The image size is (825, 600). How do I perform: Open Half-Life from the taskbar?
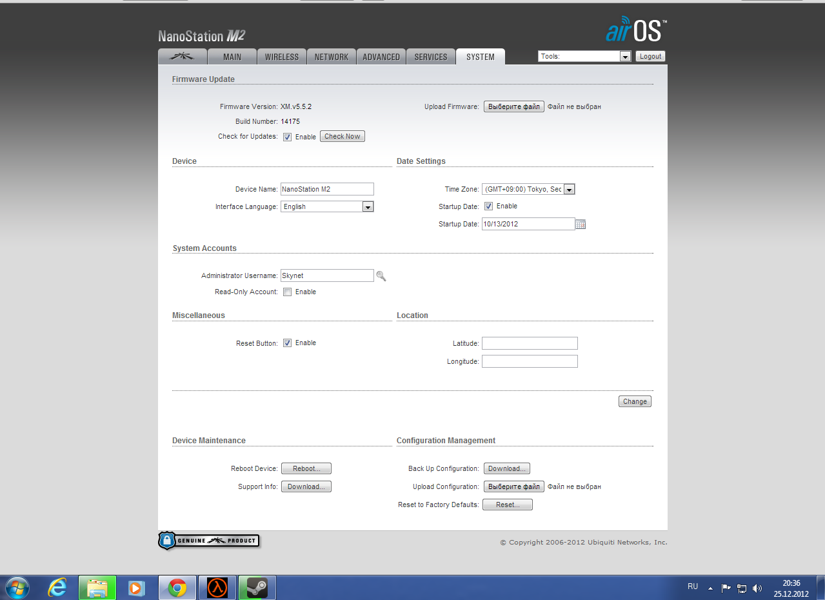(217, 588)
